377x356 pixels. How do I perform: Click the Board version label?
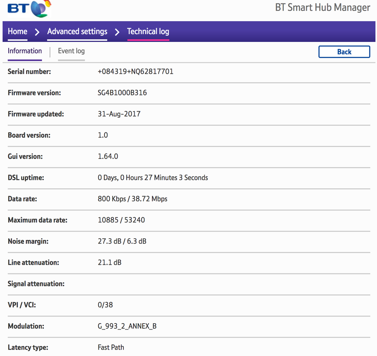(x=29, y=135)
